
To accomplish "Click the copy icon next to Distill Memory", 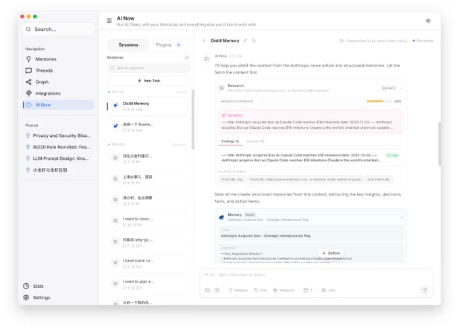I will point(254,40).
